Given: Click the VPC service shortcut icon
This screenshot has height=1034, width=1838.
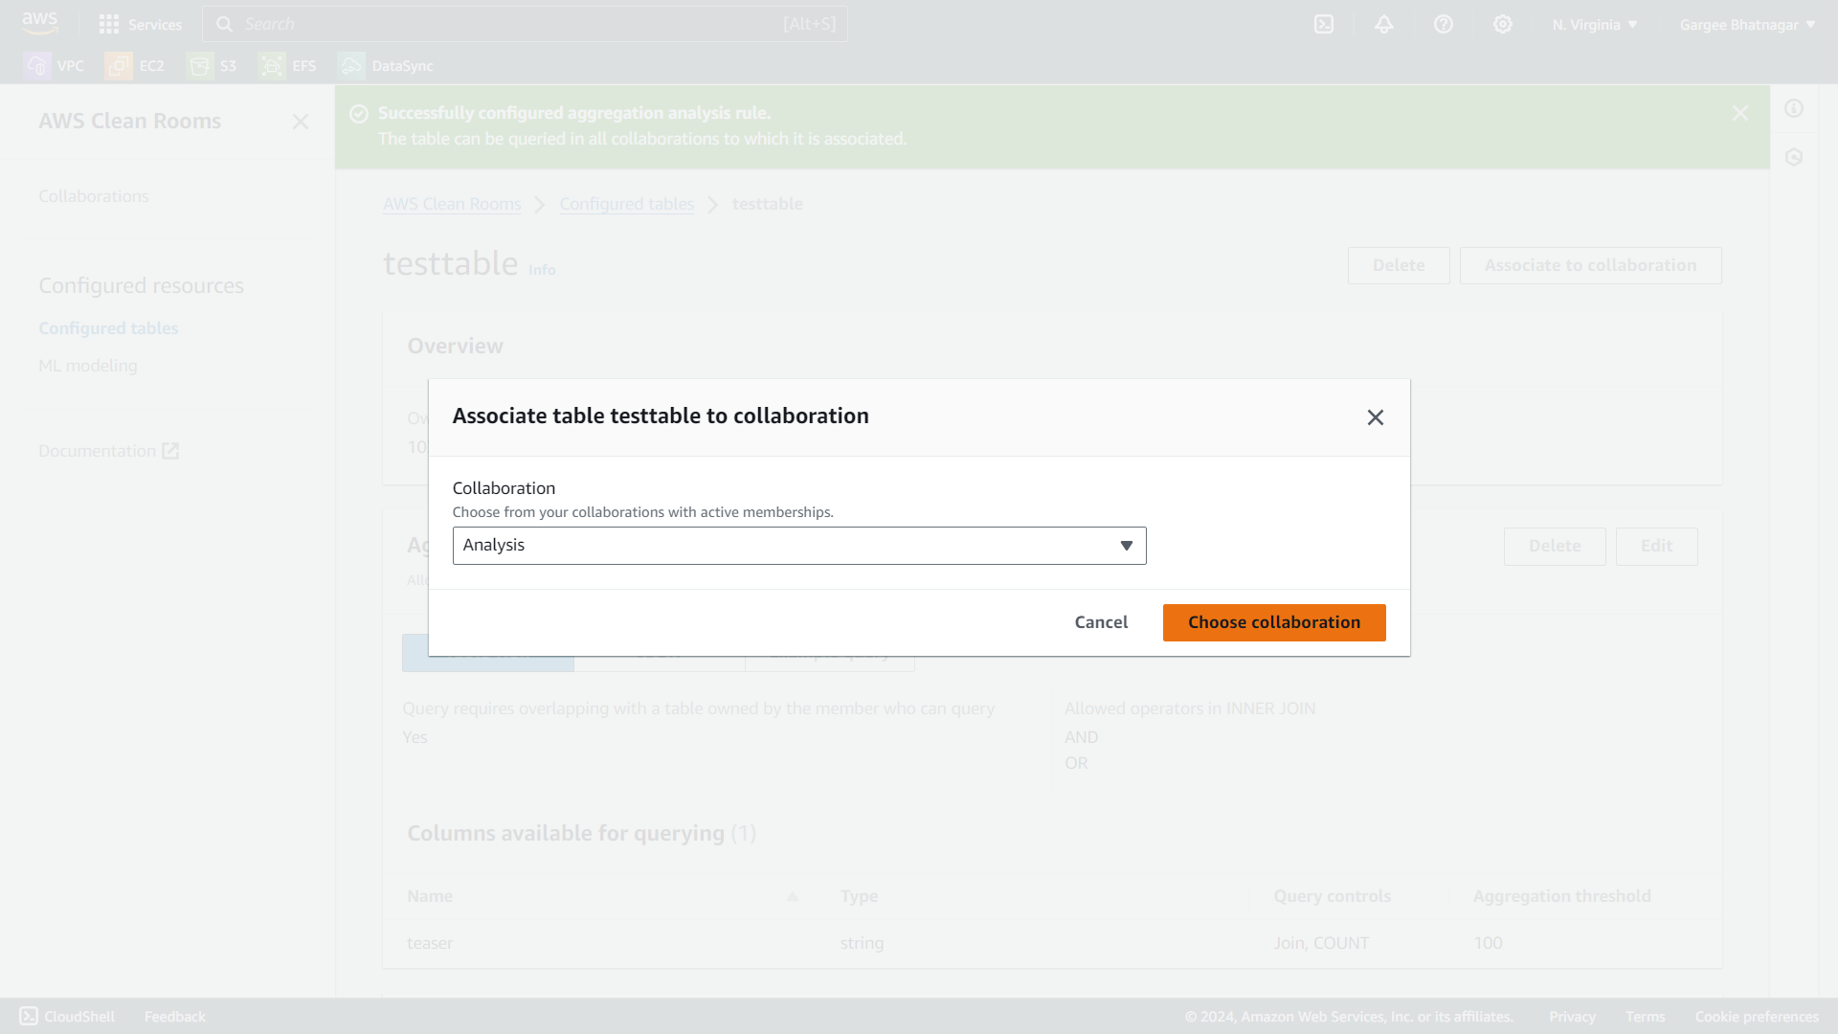Looking at the screenshot, I should coord(37,65).
